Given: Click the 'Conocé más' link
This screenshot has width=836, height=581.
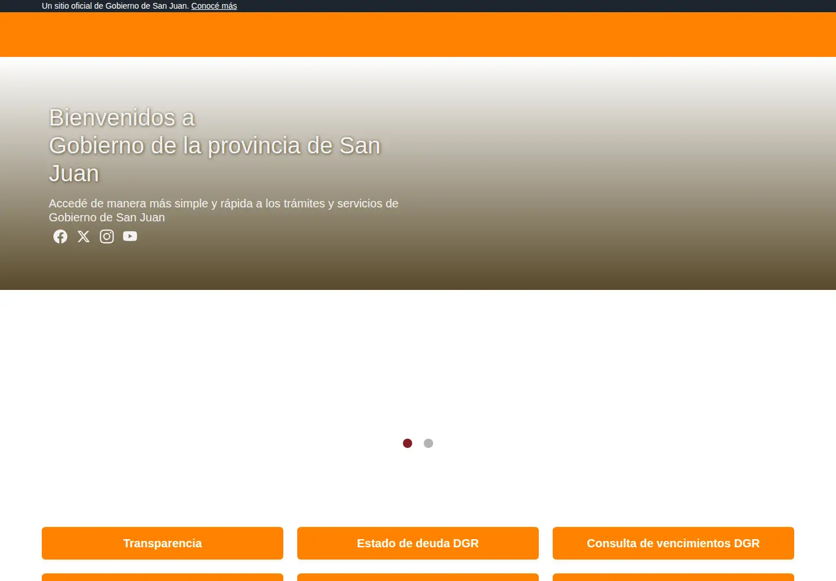Looking at the screenshot, I should click(x=214, y=6).
